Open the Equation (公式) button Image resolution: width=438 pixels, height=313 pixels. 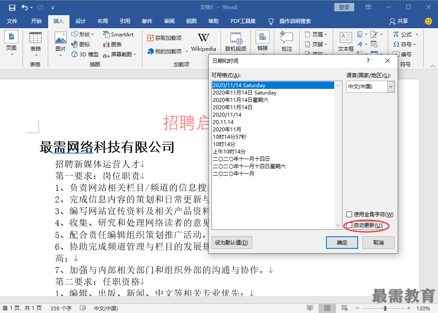405,34
